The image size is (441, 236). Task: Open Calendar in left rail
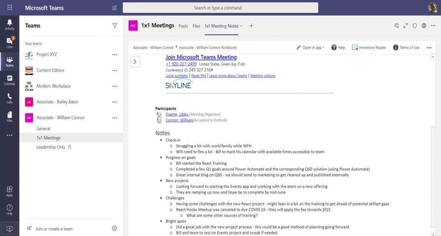(x=9, y=80)
